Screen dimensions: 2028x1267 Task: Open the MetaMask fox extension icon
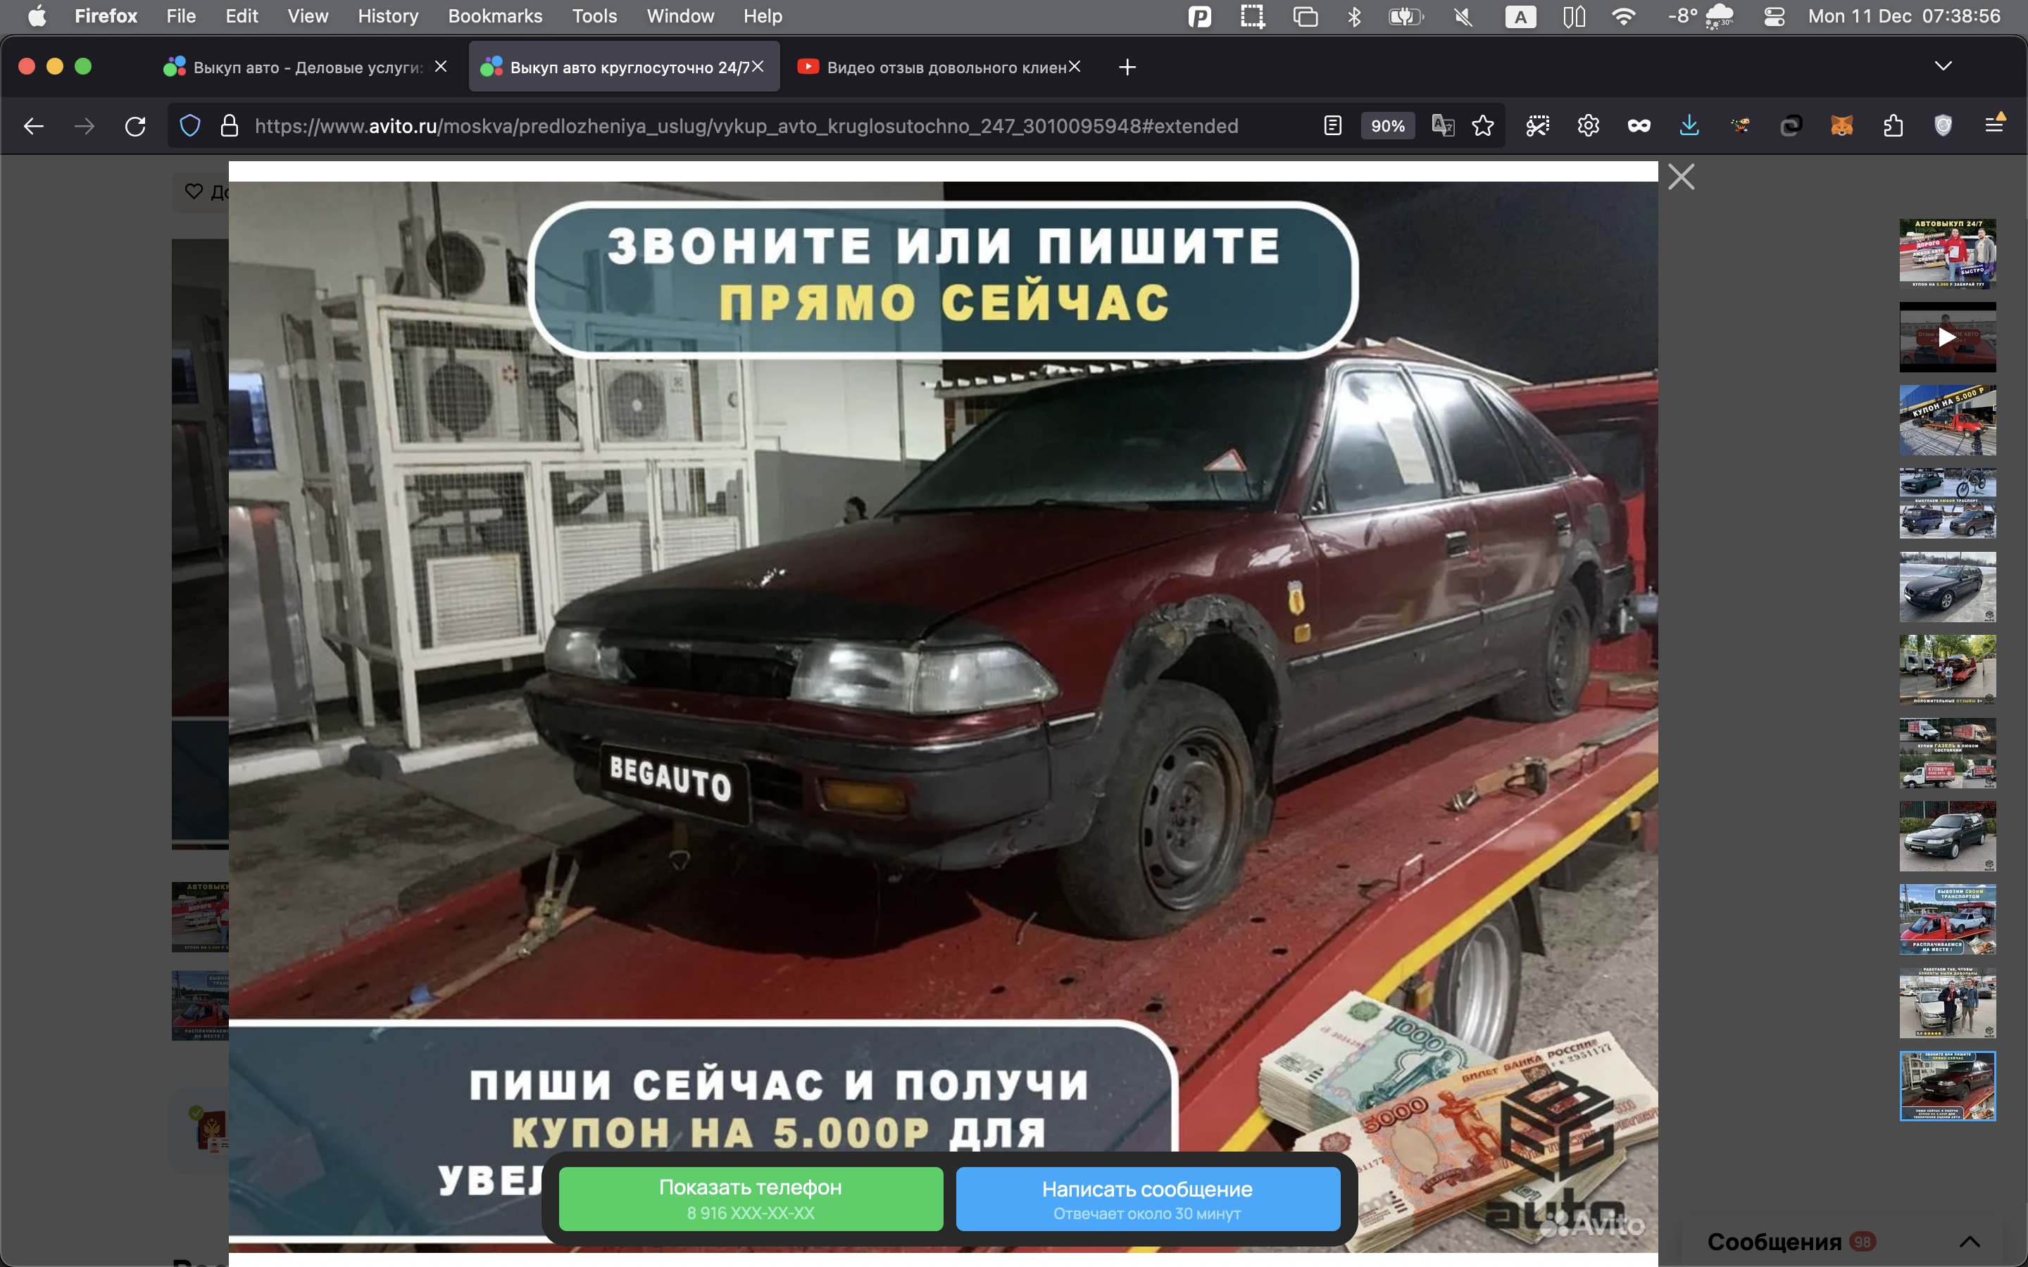[1841, 126]
